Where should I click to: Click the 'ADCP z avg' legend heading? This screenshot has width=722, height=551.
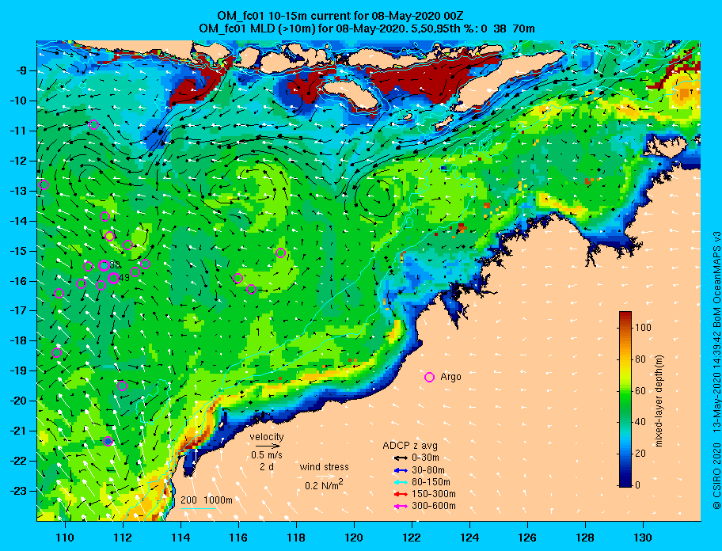point(410,446)
